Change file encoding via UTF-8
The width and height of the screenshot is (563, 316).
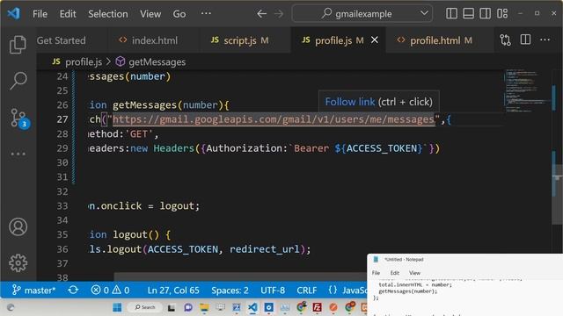[x=273, y=290]
